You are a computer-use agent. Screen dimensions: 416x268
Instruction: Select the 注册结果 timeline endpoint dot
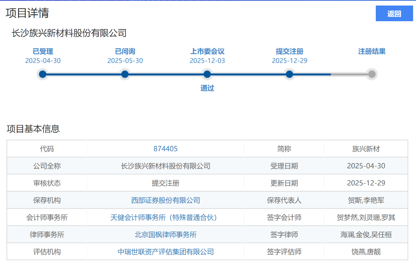pyautogui.click(x=372, y=74)
